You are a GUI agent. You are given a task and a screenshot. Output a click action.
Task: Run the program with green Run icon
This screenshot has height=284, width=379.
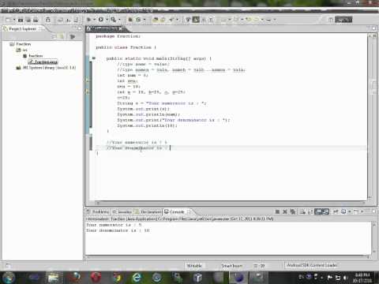coord(101,20)
